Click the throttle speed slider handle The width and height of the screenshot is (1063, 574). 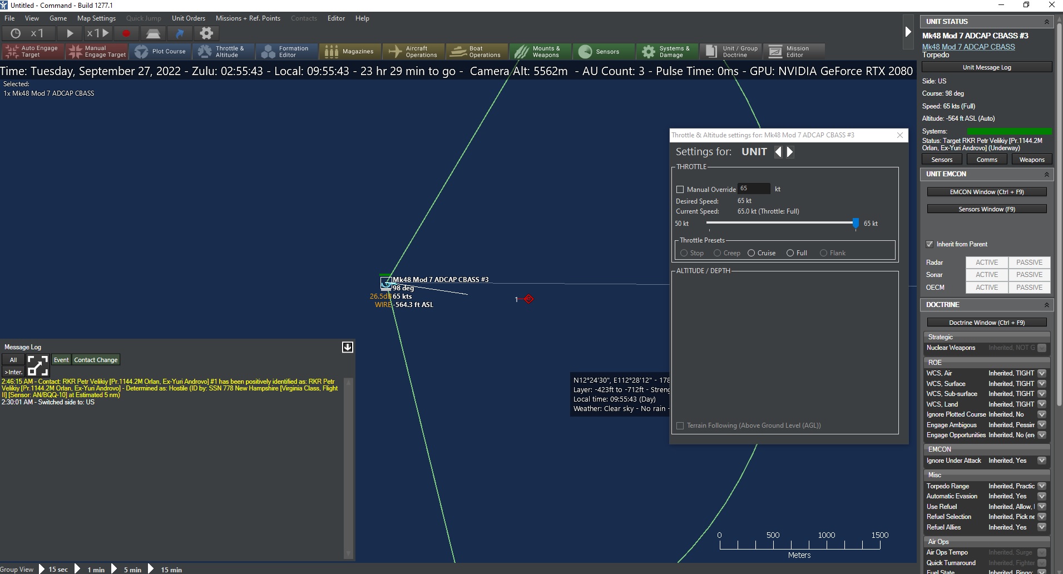click(856, 224)
